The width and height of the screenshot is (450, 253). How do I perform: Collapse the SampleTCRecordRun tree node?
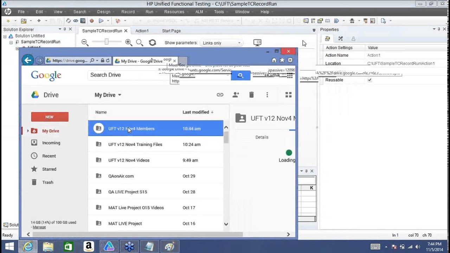[x=11, y=42]
